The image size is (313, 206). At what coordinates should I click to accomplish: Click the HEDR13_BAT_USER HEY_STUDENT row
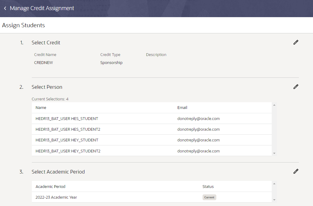pyautogui.click(x=67, y=140)
